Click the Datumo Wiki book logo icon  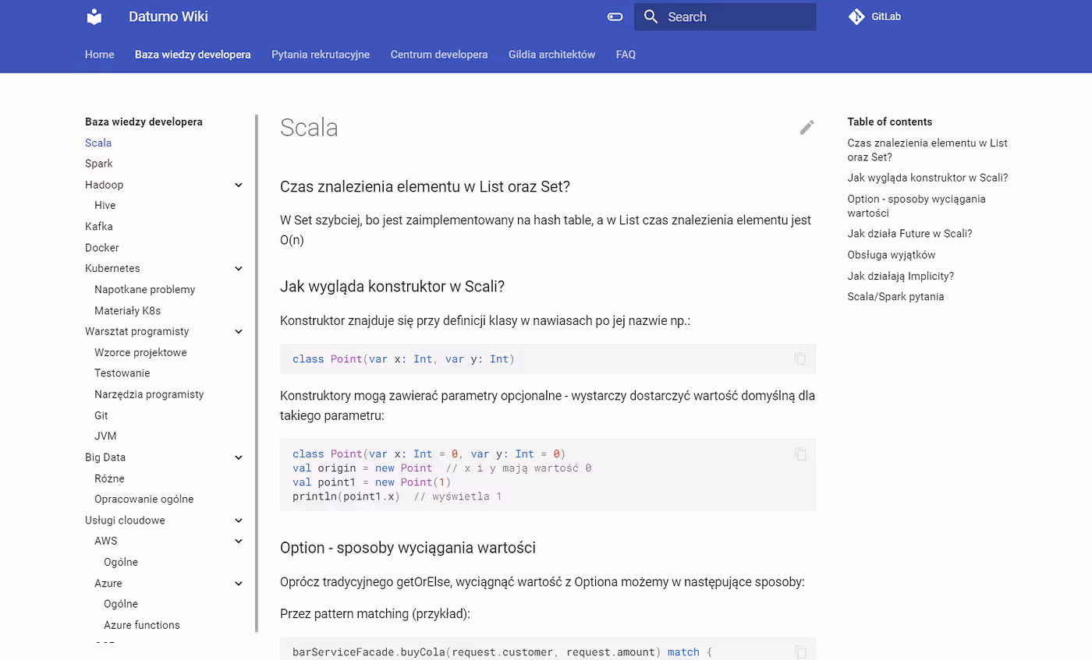click(x=94, y=16)
